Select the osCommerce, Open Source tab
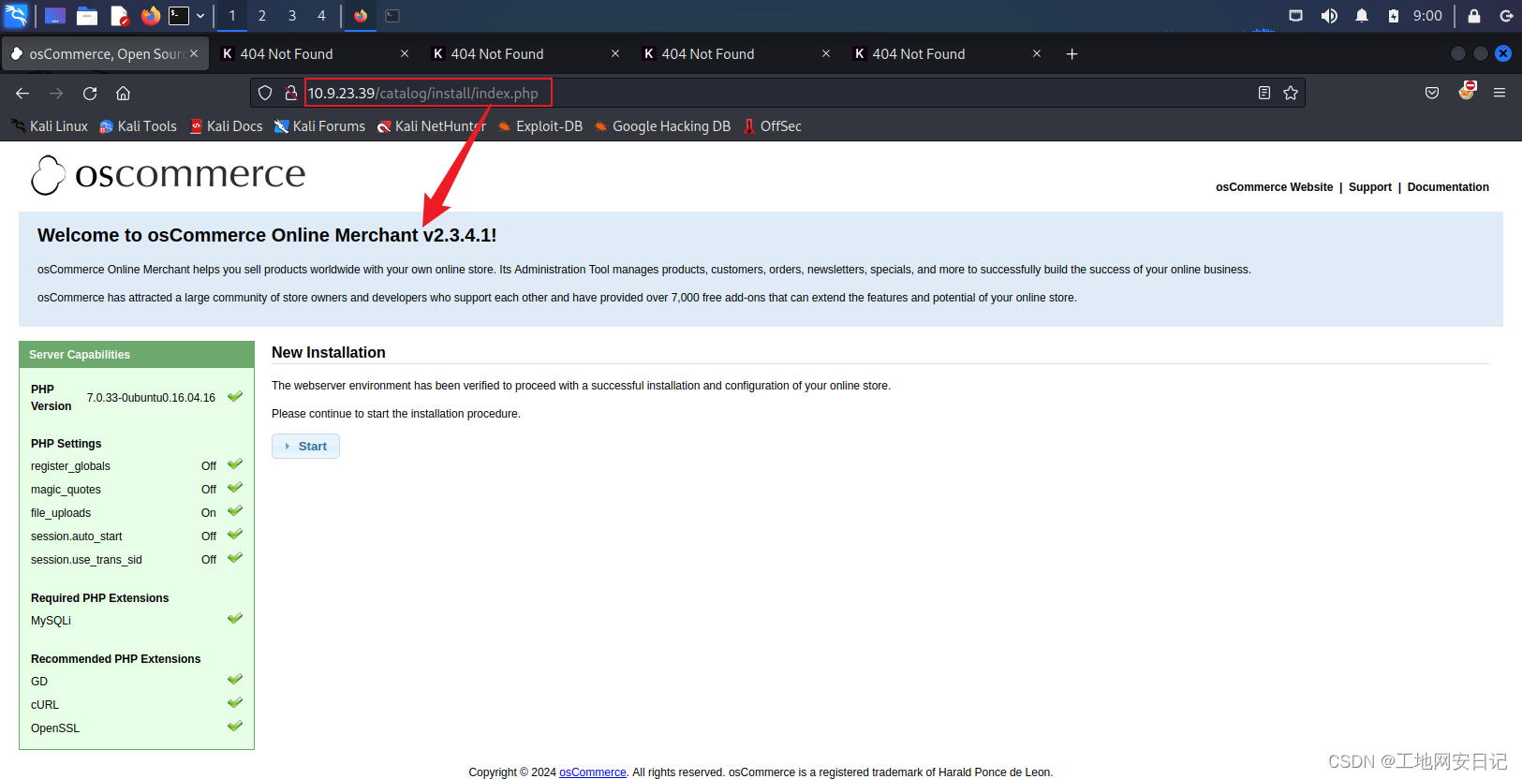 pyautogui.click(x=106, y=54)
